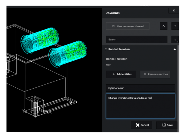The height and width of the screenshot is (138, 185).
Task: Collapse the Randall Newton comment thread
Action: click(175, 49)
